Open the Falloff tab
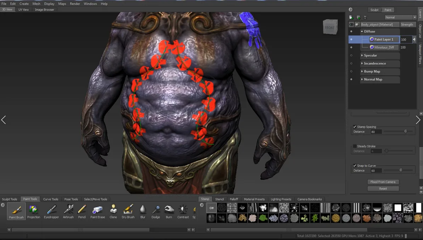Viewport: 423px width, 240px height. click(x=234, y=199)
